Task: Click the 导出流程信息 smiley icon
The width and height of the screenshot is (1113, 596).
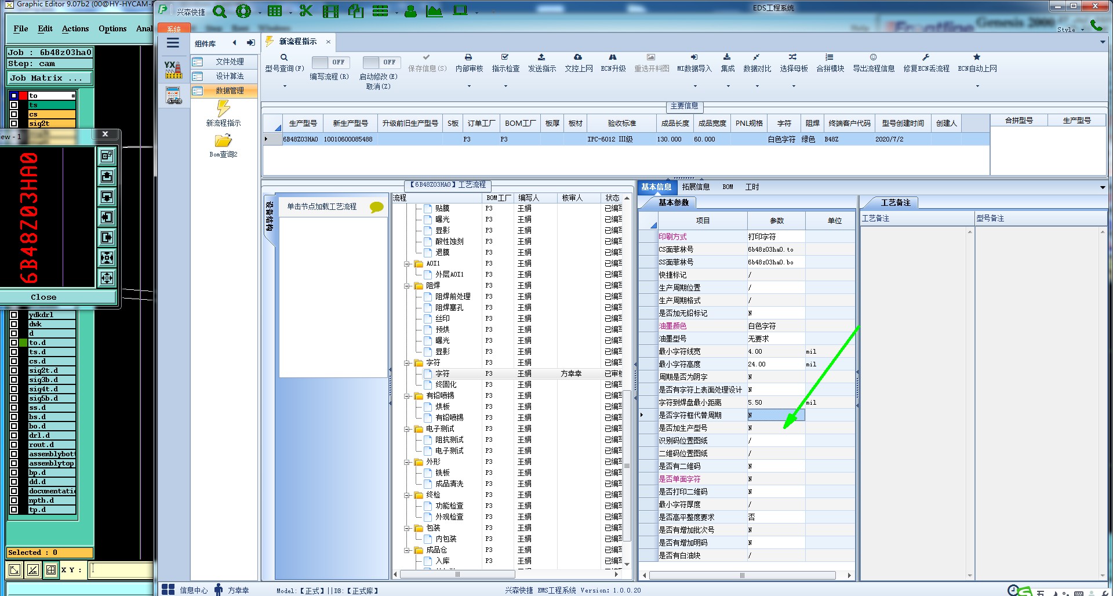Action: point(873,57)
